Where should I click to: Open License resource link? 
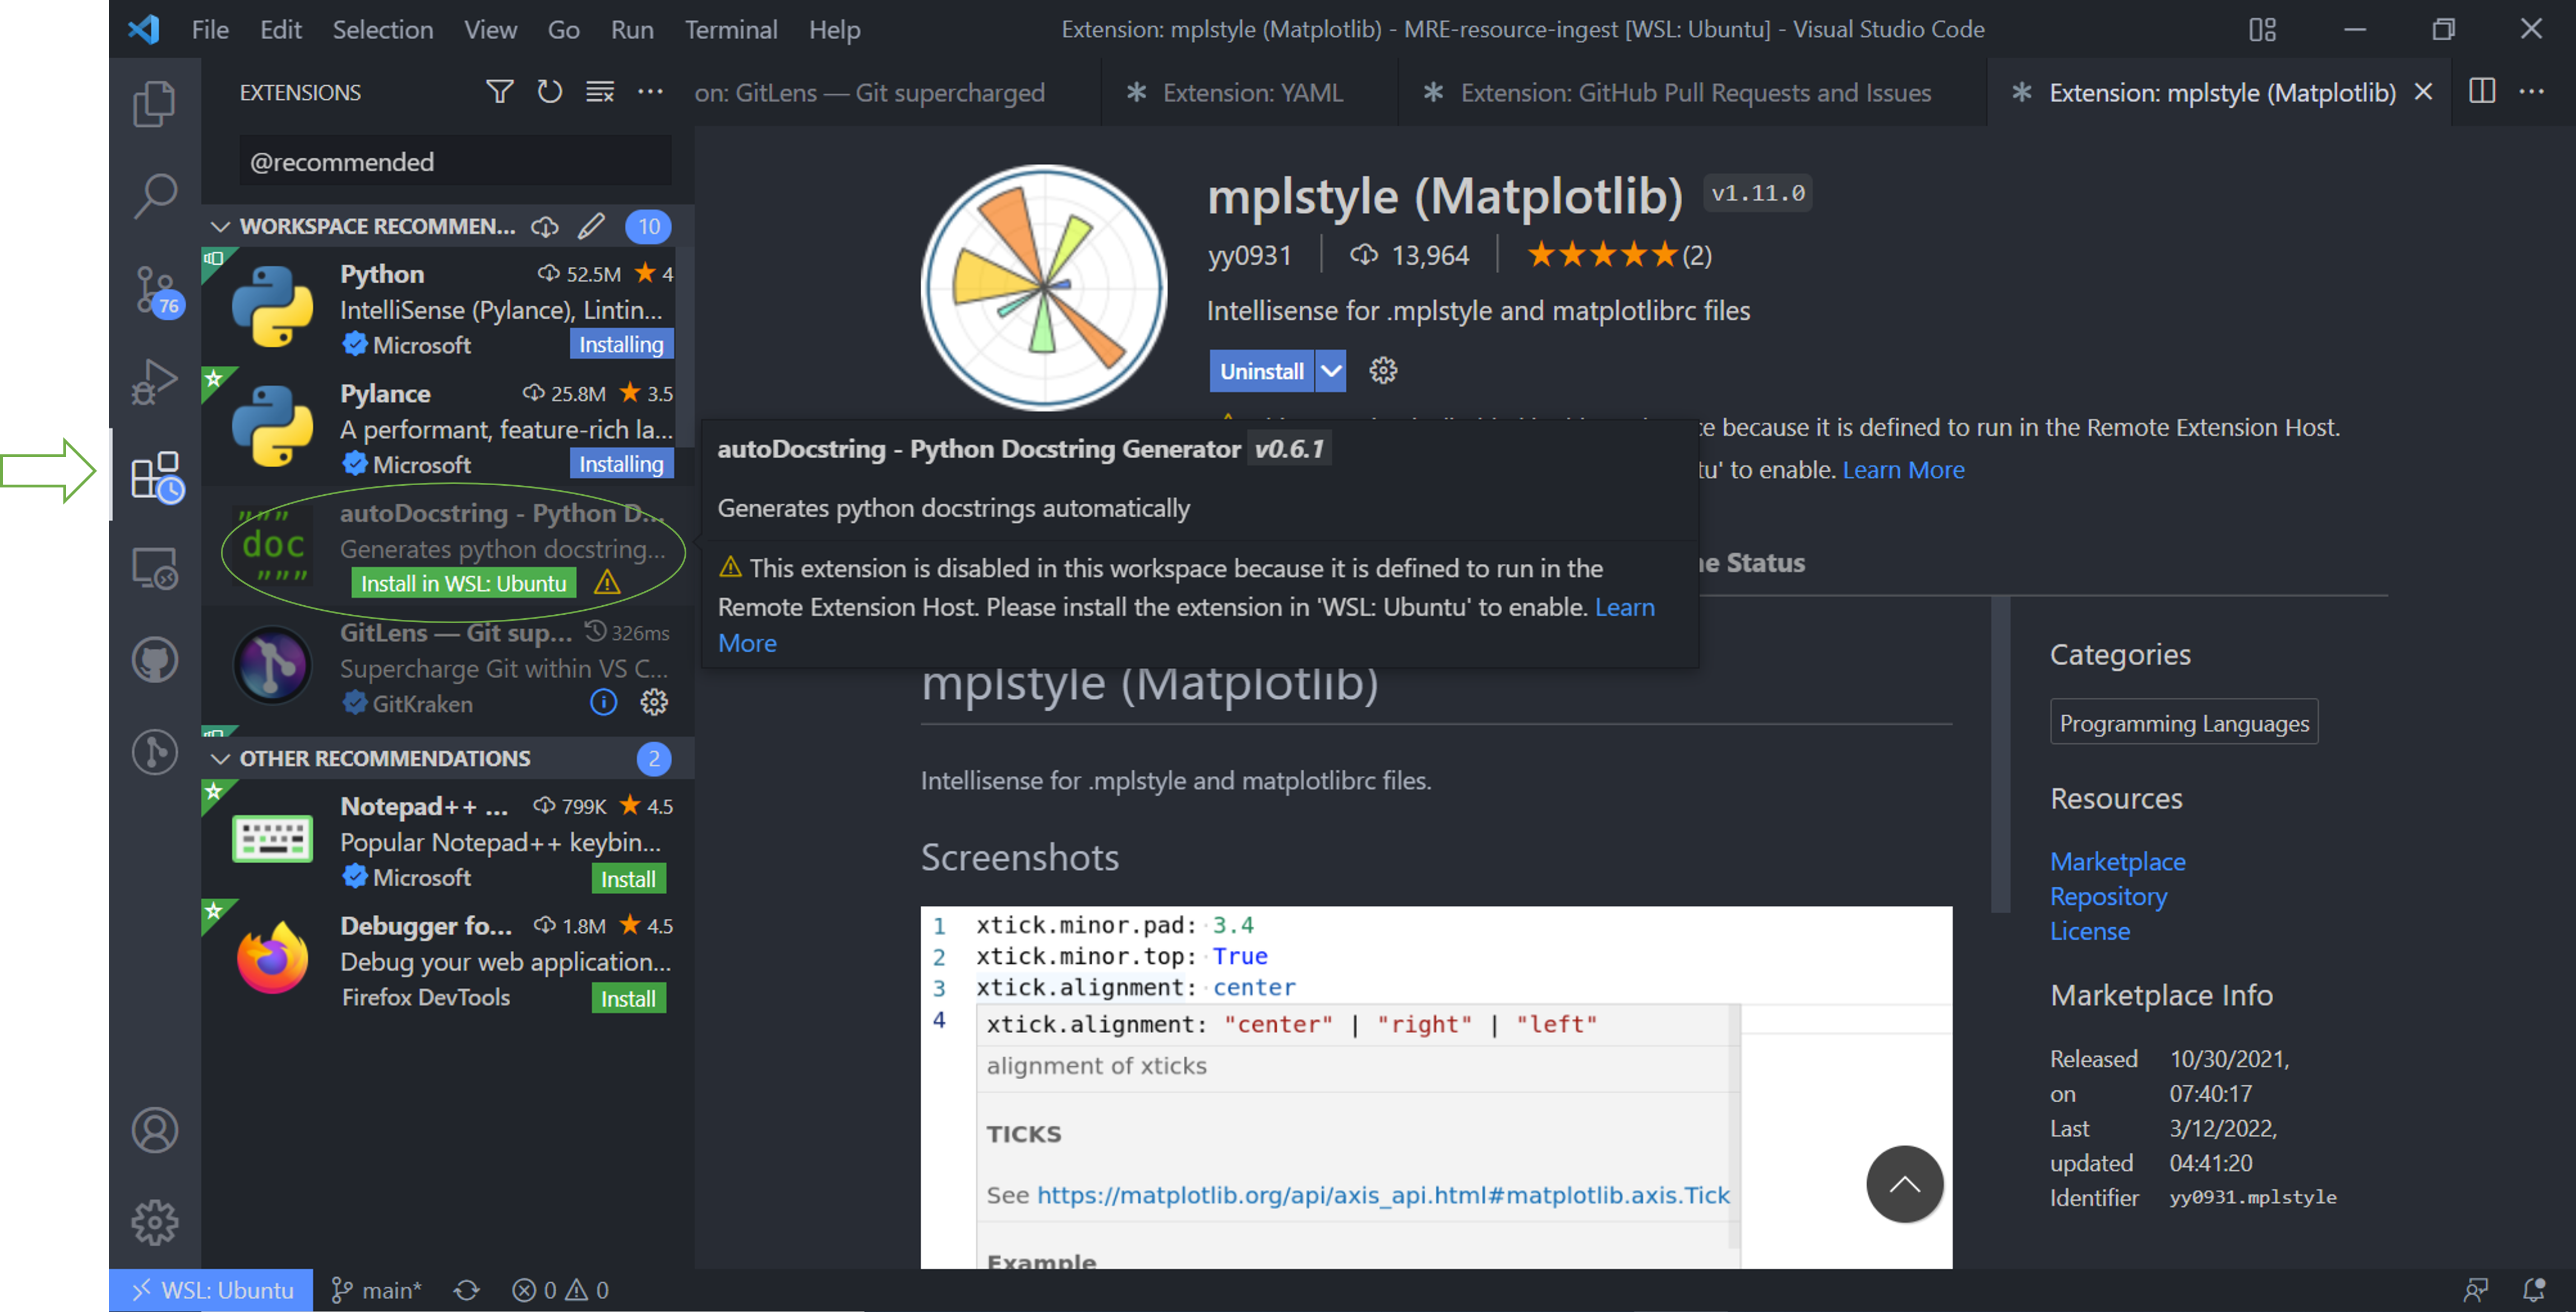2090,931
